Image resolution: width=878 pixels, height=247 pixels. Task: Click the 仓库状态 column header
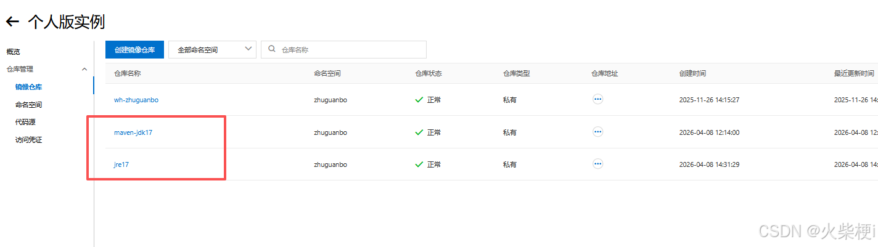(x=429, y=73)
